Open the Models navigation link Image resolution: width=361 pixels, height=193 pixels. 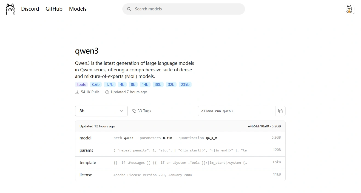(x=78, y=9)
